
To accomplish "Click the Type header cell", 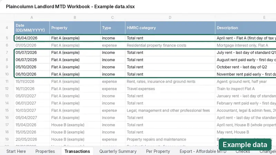I will [113, 28].
